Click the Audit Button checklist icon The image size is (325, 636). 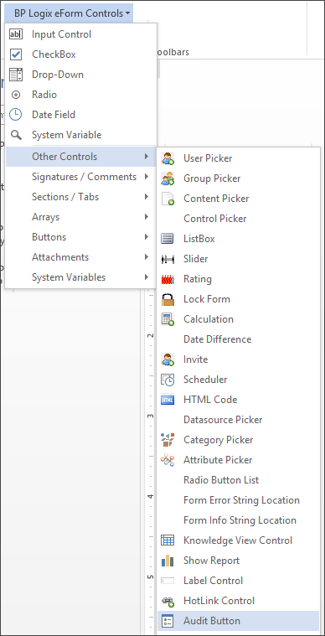point(168,621)
